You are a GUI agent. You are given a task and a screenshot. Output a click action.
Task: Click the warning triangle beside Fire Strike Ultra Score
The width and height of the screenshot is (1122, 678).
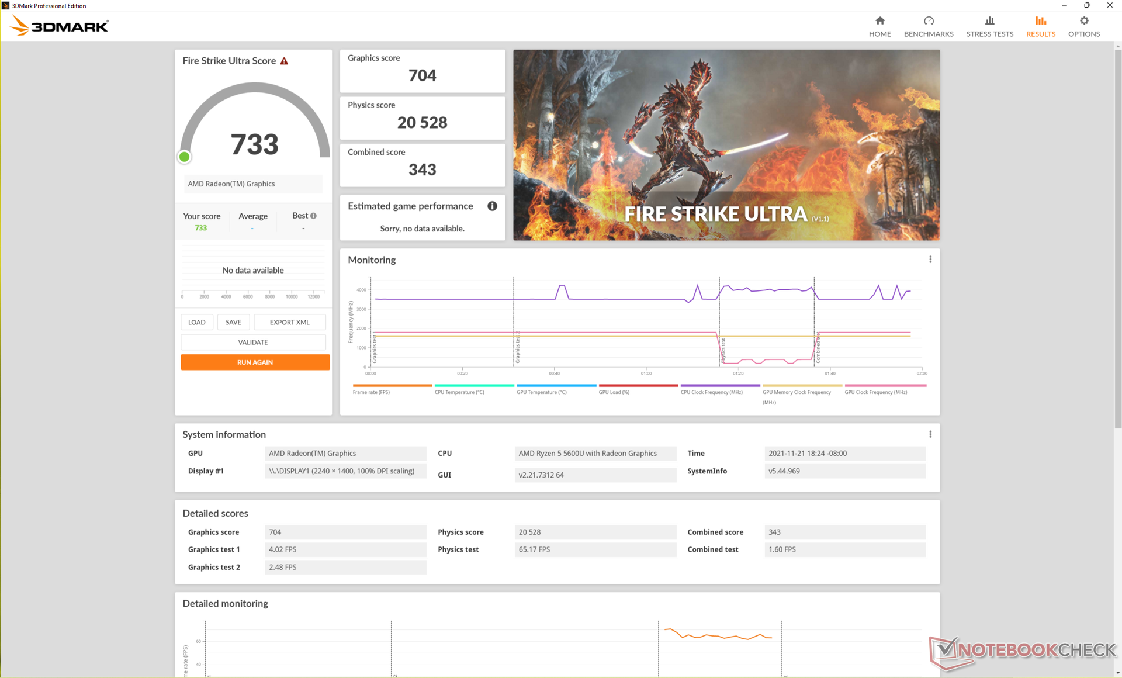285,61
